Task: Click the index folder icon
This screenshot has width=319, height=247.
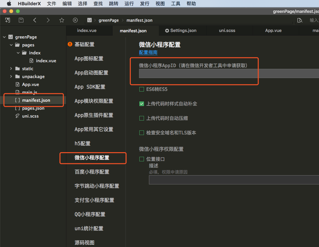Action: tap(24, 53)
